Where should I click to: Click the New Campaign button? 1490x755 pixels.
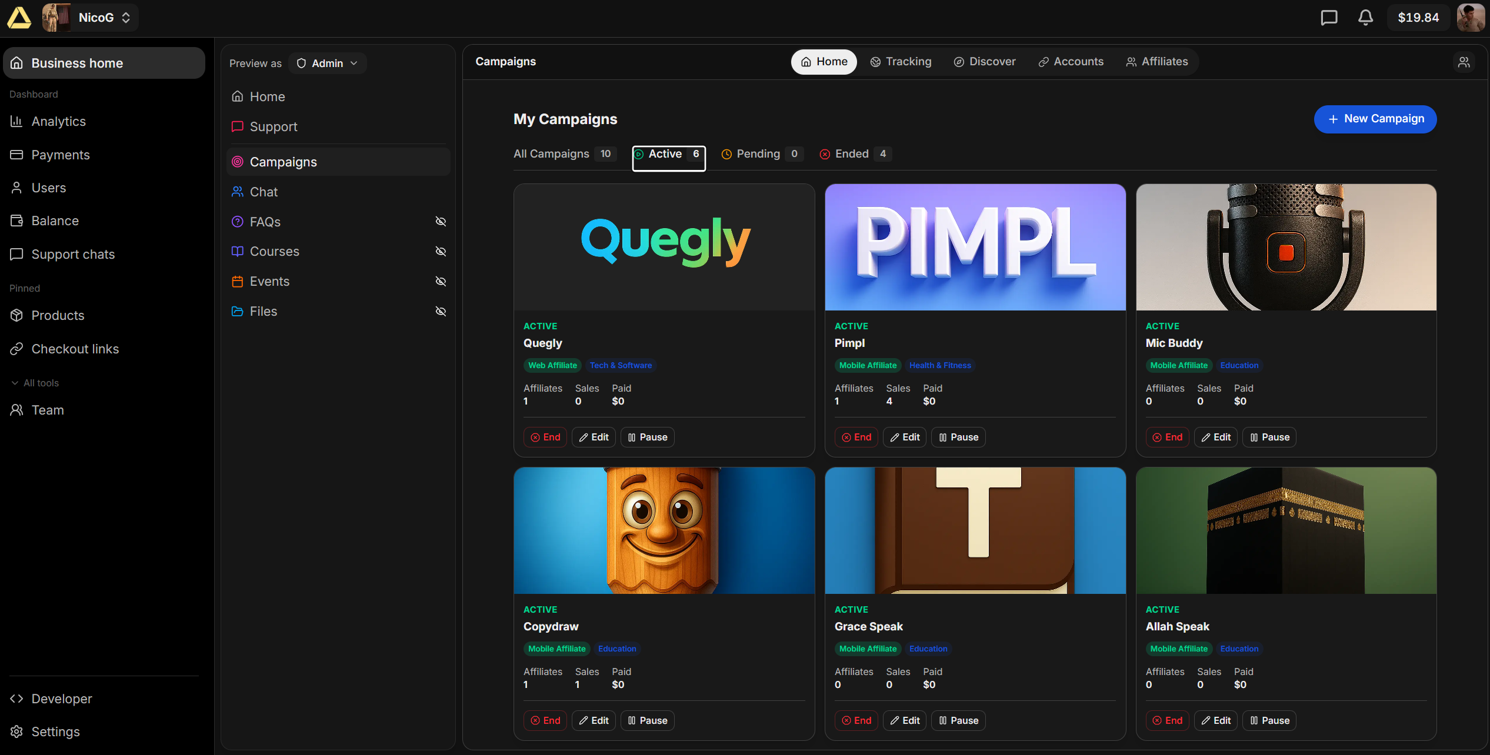[1375, 119]
